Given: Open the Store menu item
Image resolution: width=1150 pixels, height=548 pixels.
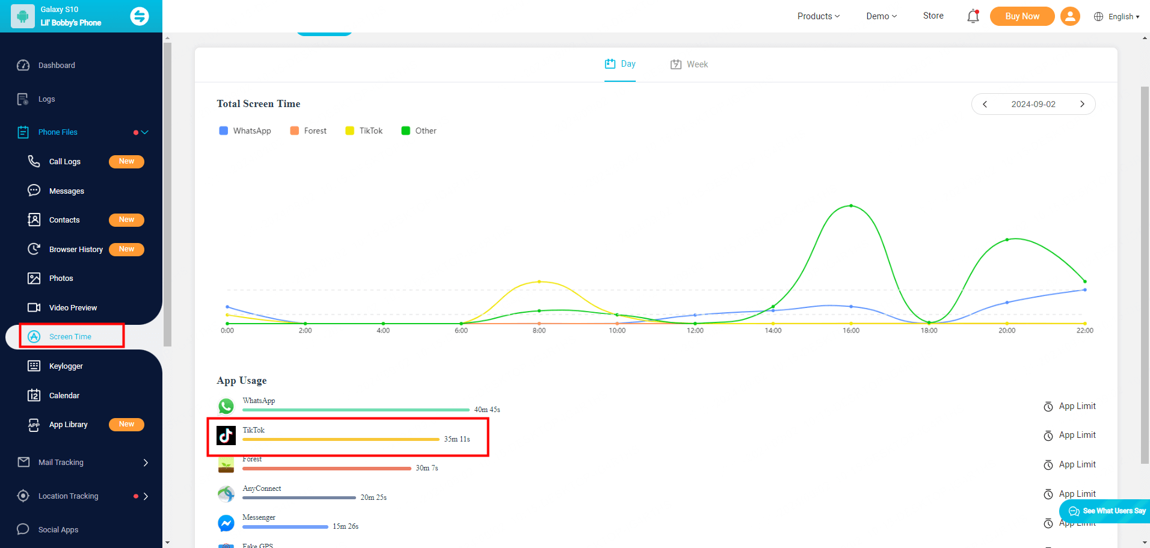Looking at the screenshot, I should 933,16.
